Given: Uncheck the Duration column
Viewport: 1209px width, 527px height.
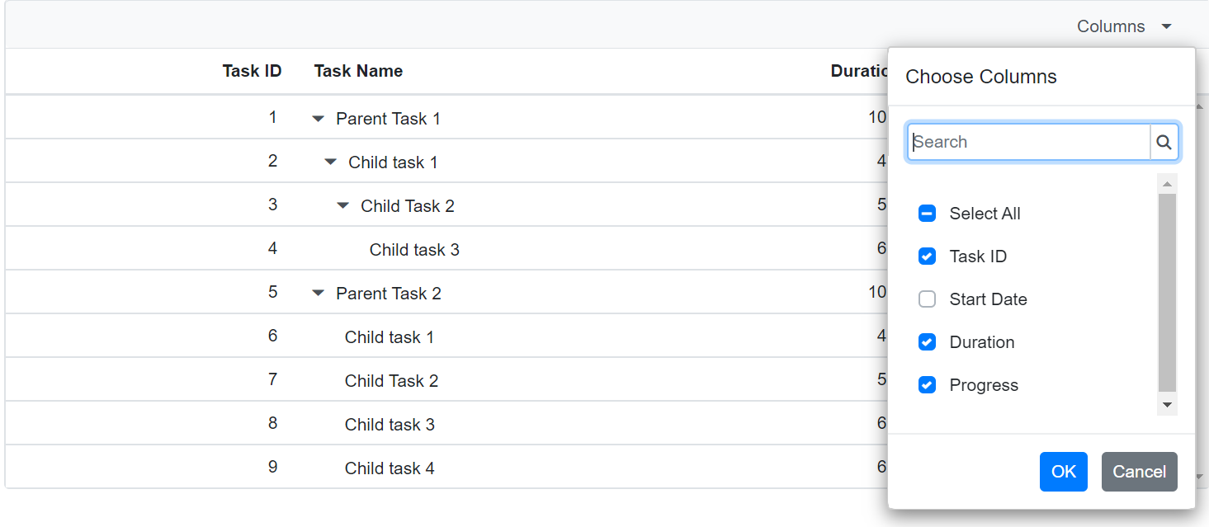Looking at the screenshot, I should (927, 341).
